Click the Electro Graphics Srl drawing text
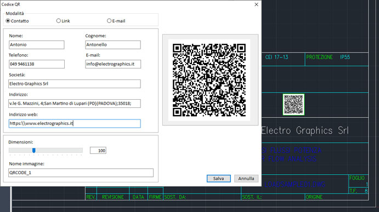Viewport: 379px width, 212px height. pyautogui.click(x=305, y=130)
